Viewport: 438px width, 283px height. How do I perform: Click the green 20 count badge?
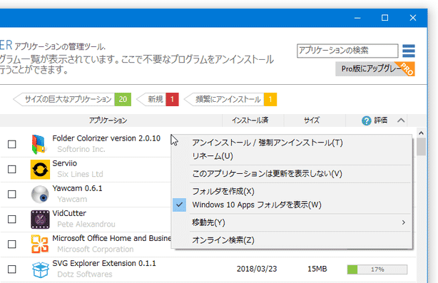point(123,99)
